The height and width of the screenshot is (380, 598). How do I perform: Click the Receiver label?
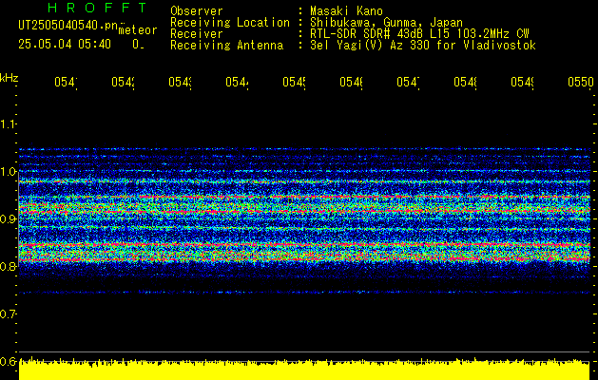(197, 34)
